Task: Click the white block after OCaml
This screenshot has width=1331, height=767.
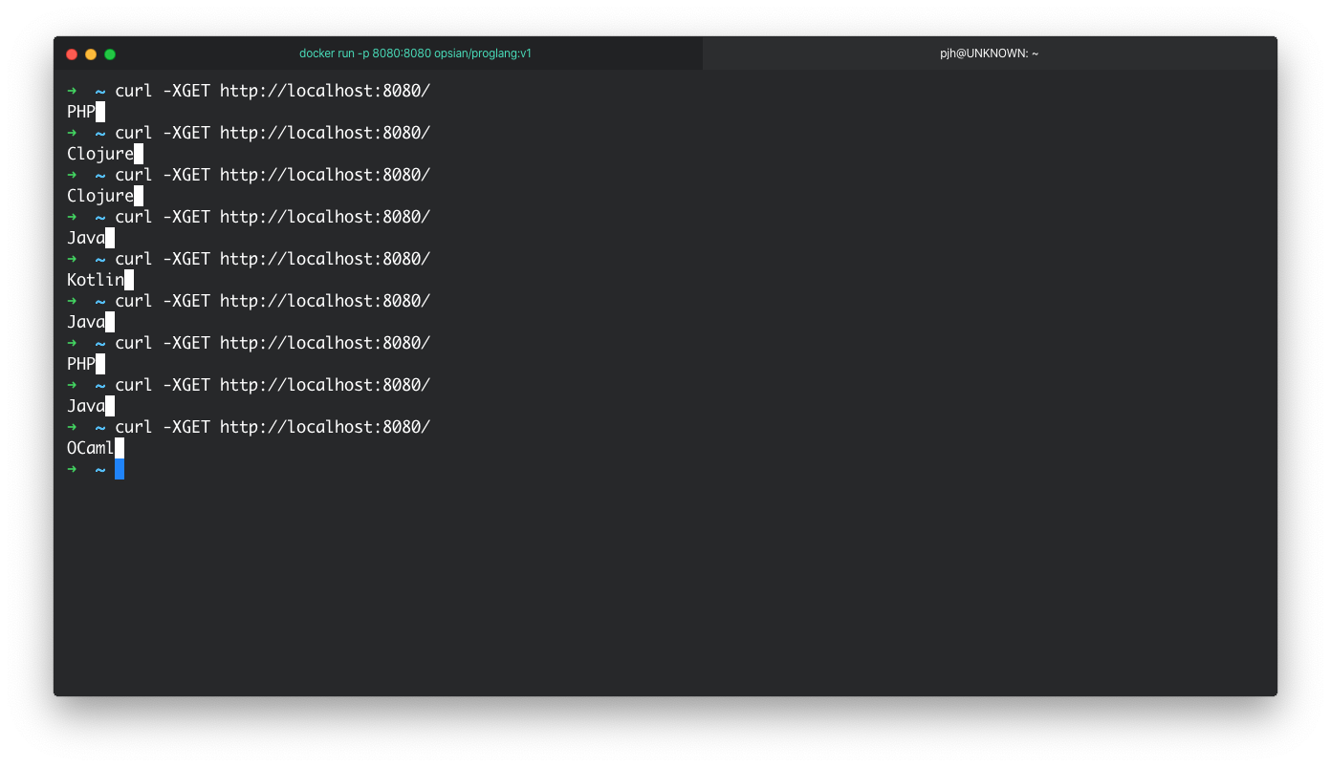Action: (x=120, y=448)
